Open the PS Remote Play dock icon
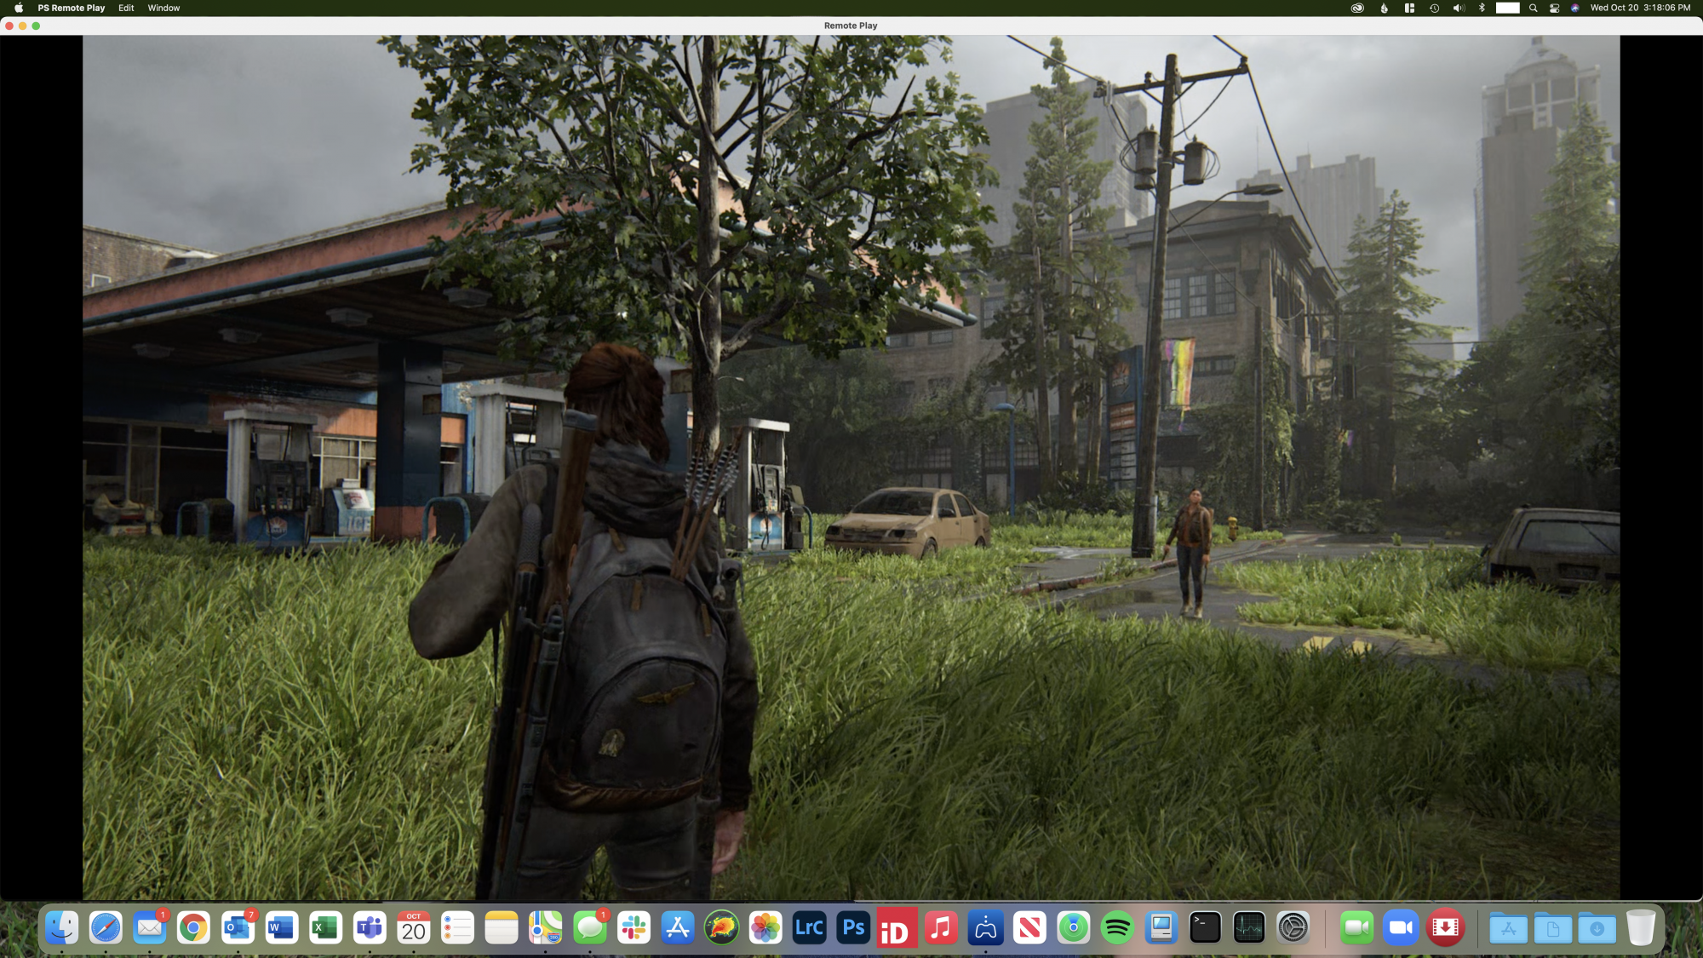Viewport: 1703px width, 958px height. pos(985,928)
